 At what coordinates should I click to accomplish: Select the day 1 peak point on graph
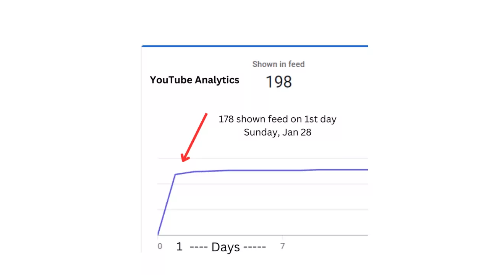pyautogui.click(x=175, y=175)
